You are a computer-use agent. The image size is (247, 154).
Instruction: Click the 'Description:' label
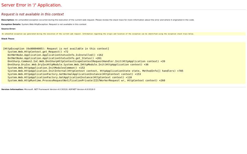pyautogui.click(x=8, y=20)
